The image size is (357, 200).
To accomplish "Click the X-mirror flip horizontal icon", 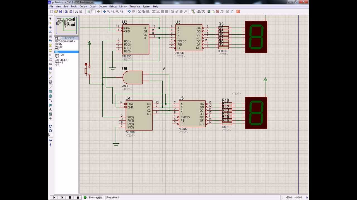I will click(50, 140).
